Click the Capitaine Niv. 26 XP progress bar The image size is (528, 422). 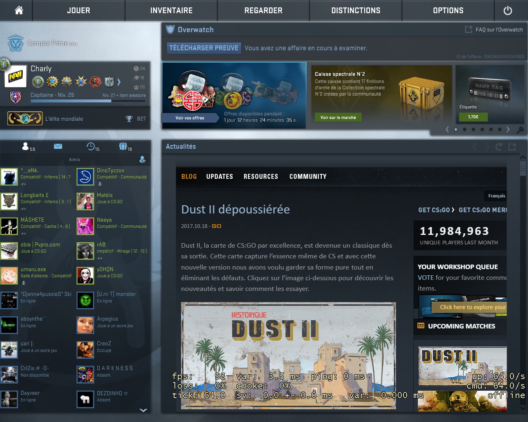tap(88, 101)
